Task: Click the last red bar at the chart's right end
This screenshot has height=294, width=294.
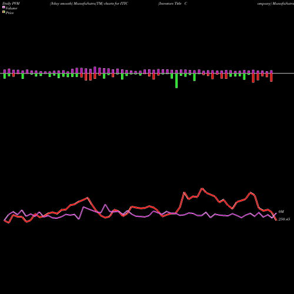Action: tap(271, 78)
